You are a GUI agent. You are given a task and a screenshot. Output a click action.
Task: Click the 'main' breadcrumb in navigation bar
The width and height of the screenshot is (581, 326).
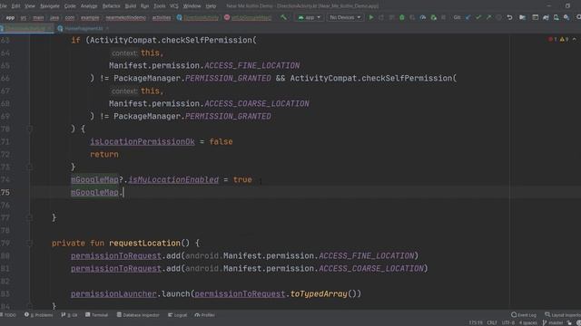tap(38, 18)
